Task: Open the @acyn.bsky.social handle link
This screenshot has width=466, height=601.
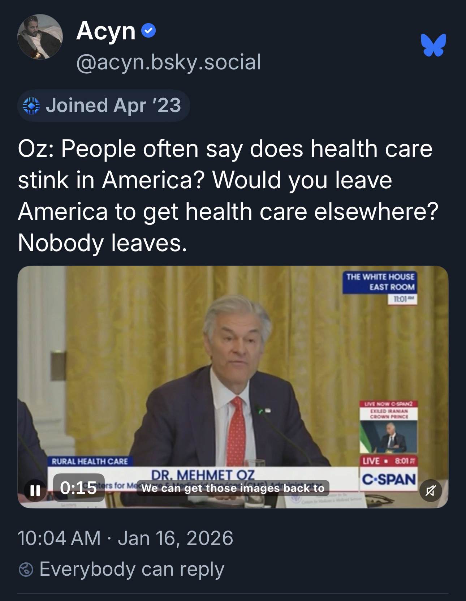Action: tap(168, 62)
